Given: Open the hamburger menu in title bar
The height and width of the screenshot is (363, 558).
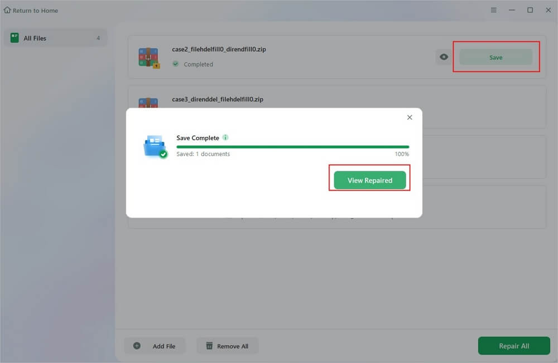Looking at the screenshot, I should point(494,10).
